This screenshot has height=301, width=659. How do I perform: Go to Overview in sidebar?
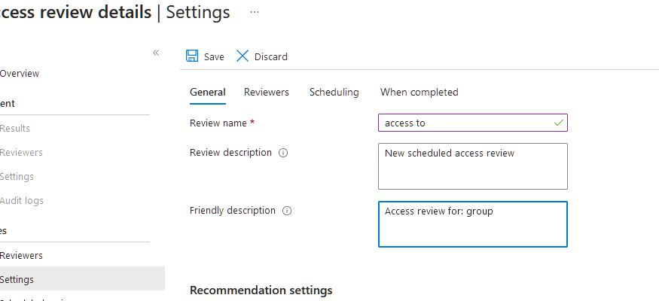click(20, 74)
